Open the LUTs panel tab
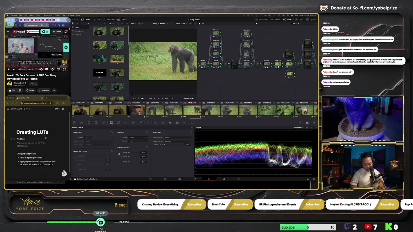413x232 pixels. tap(96, 20)
